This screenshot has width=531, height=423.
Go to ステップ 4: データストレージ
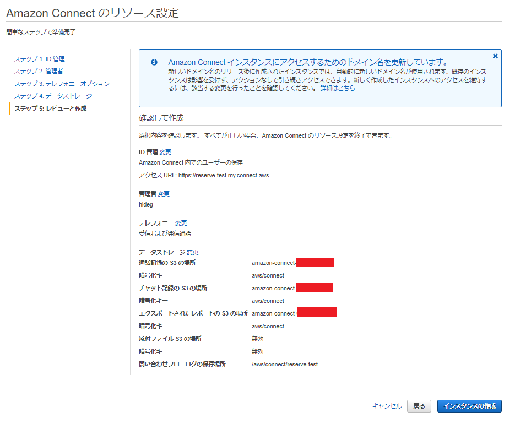53,96
